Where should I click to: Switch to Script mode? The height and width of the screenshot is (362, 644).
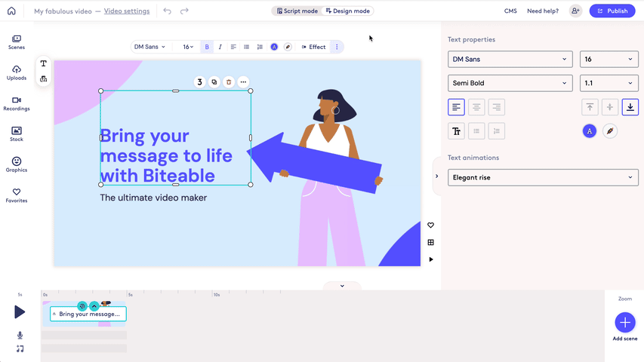[297, 11]
